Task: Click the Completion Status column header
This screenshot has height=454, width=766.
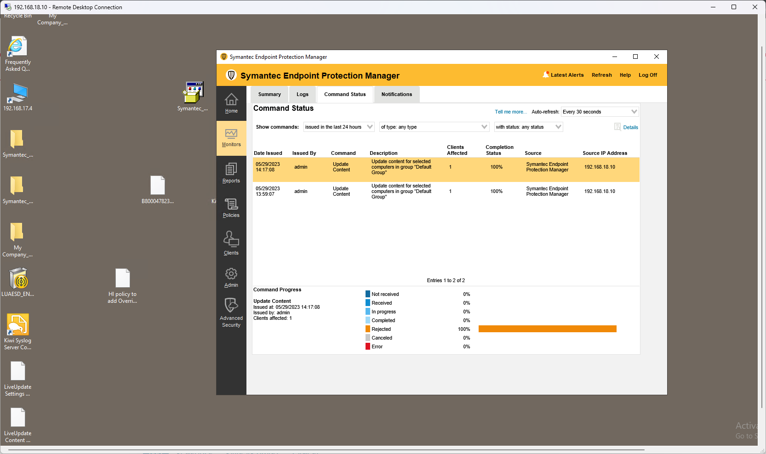Action: click(x=499, y=150)
